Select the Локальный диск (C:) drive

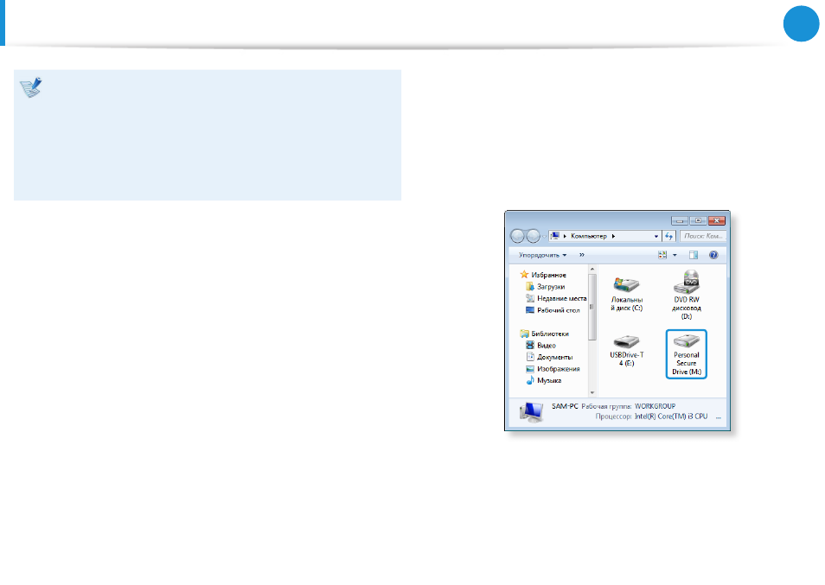[627, 294]
